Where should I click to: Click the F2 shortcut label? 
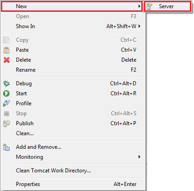coord(134,70)
